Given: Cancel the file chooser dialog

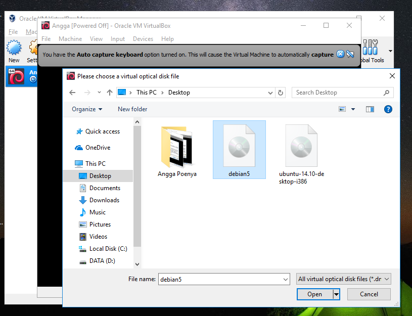Looking at the screenshot, I should tap(369, 294).
